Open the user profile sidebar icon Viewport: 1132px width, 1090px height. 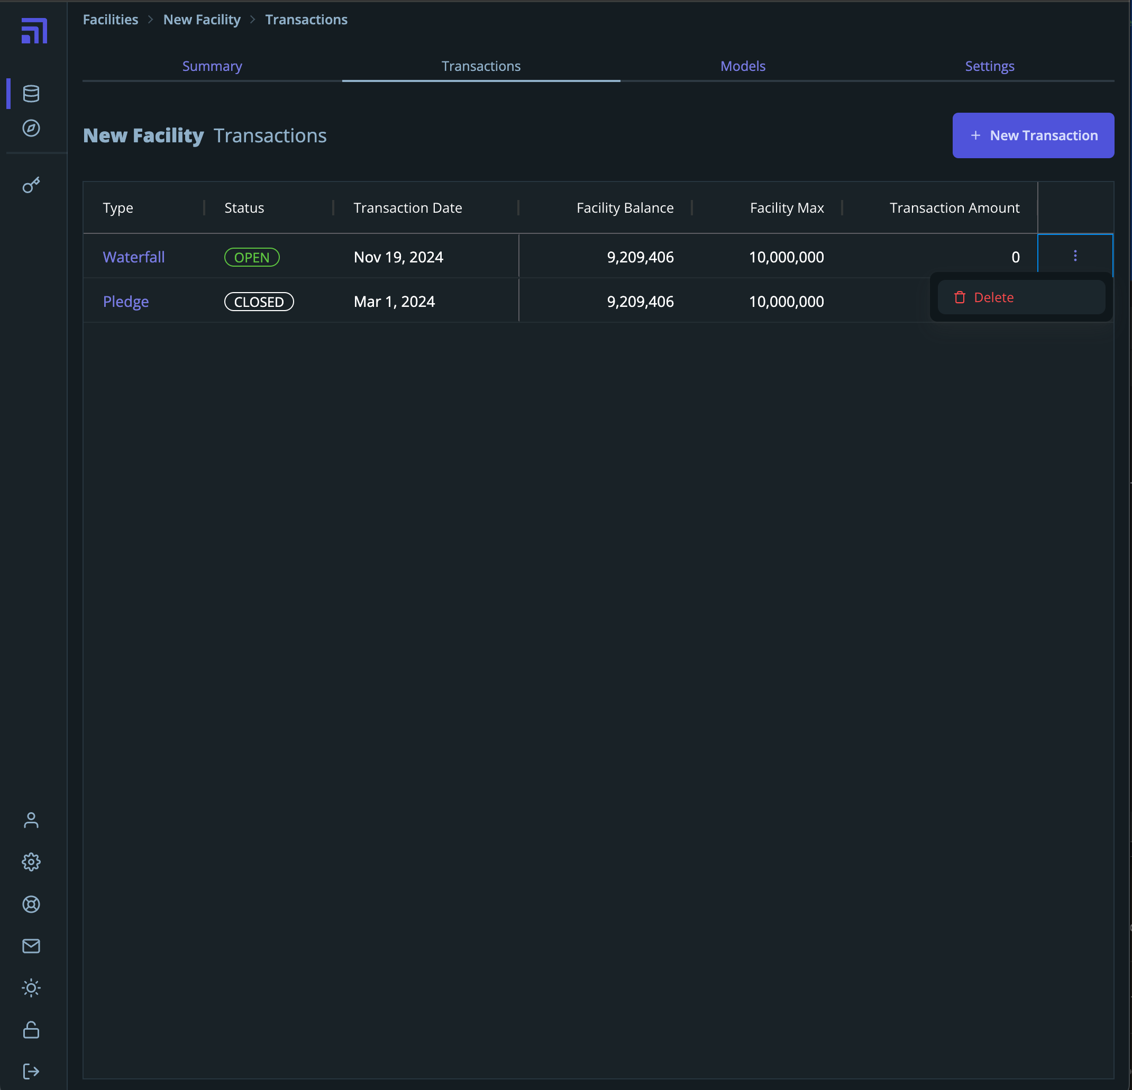[31, 820]
